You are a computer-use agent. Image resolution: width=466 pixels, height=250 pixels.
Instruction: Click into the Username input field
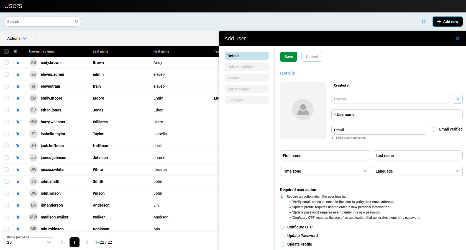396,114
